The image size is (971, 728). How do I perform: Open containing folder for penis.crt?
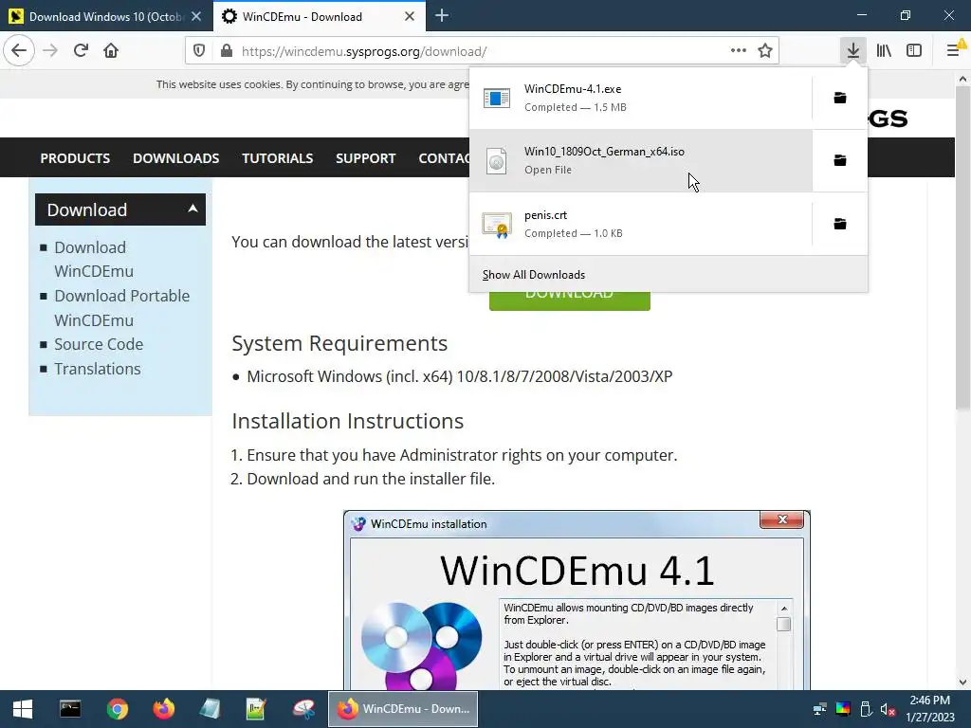(x=840, y=224)
